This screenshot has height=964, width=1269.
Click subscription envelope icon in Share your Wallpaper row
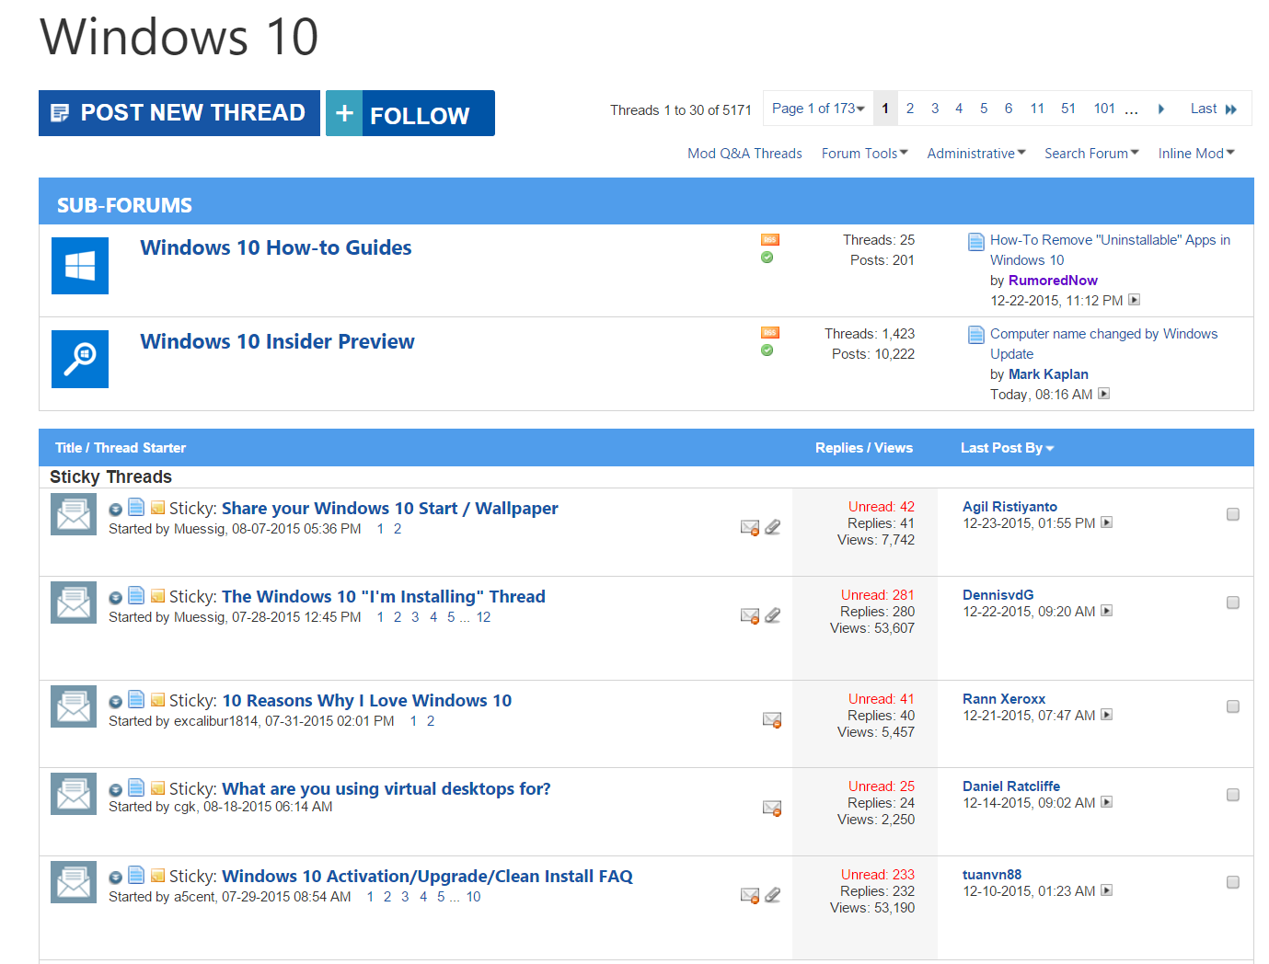750,527
